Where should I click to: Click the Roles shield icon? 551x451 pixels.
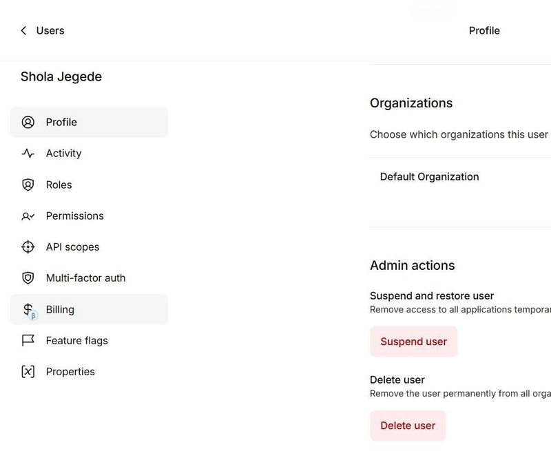click(x=28, y=185)
